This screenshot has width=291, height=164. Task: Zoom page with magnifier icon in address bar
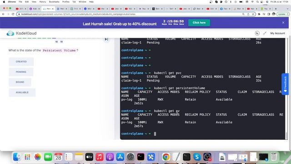[x=243, y=14]
